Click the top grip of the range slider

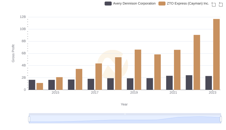(125, 114)
